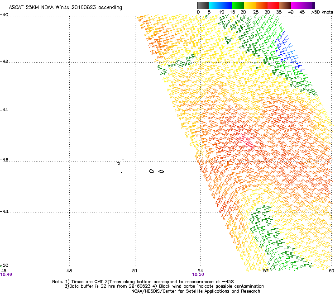Click the longitude label '48'
This screenshot has width=335, height=294.
69,271
